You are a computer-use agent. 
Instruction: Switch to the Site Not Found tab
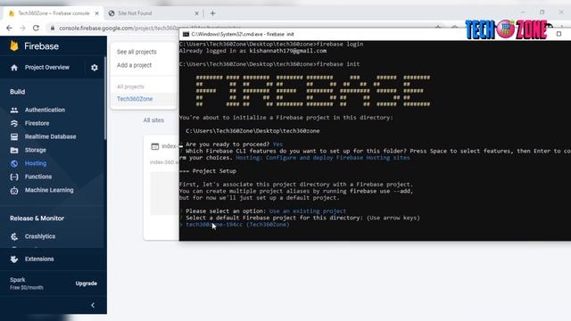pos(153,13)
